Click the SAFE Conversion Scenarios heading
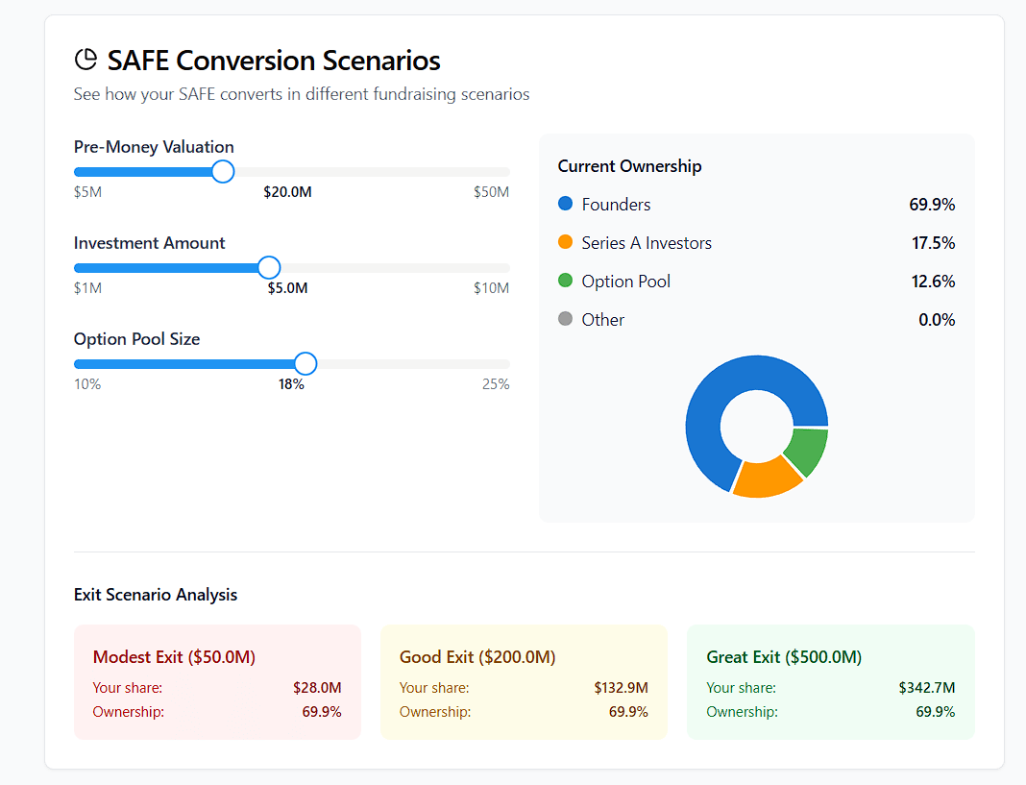This screenshot has height=785, width=1026. (274, 61)
